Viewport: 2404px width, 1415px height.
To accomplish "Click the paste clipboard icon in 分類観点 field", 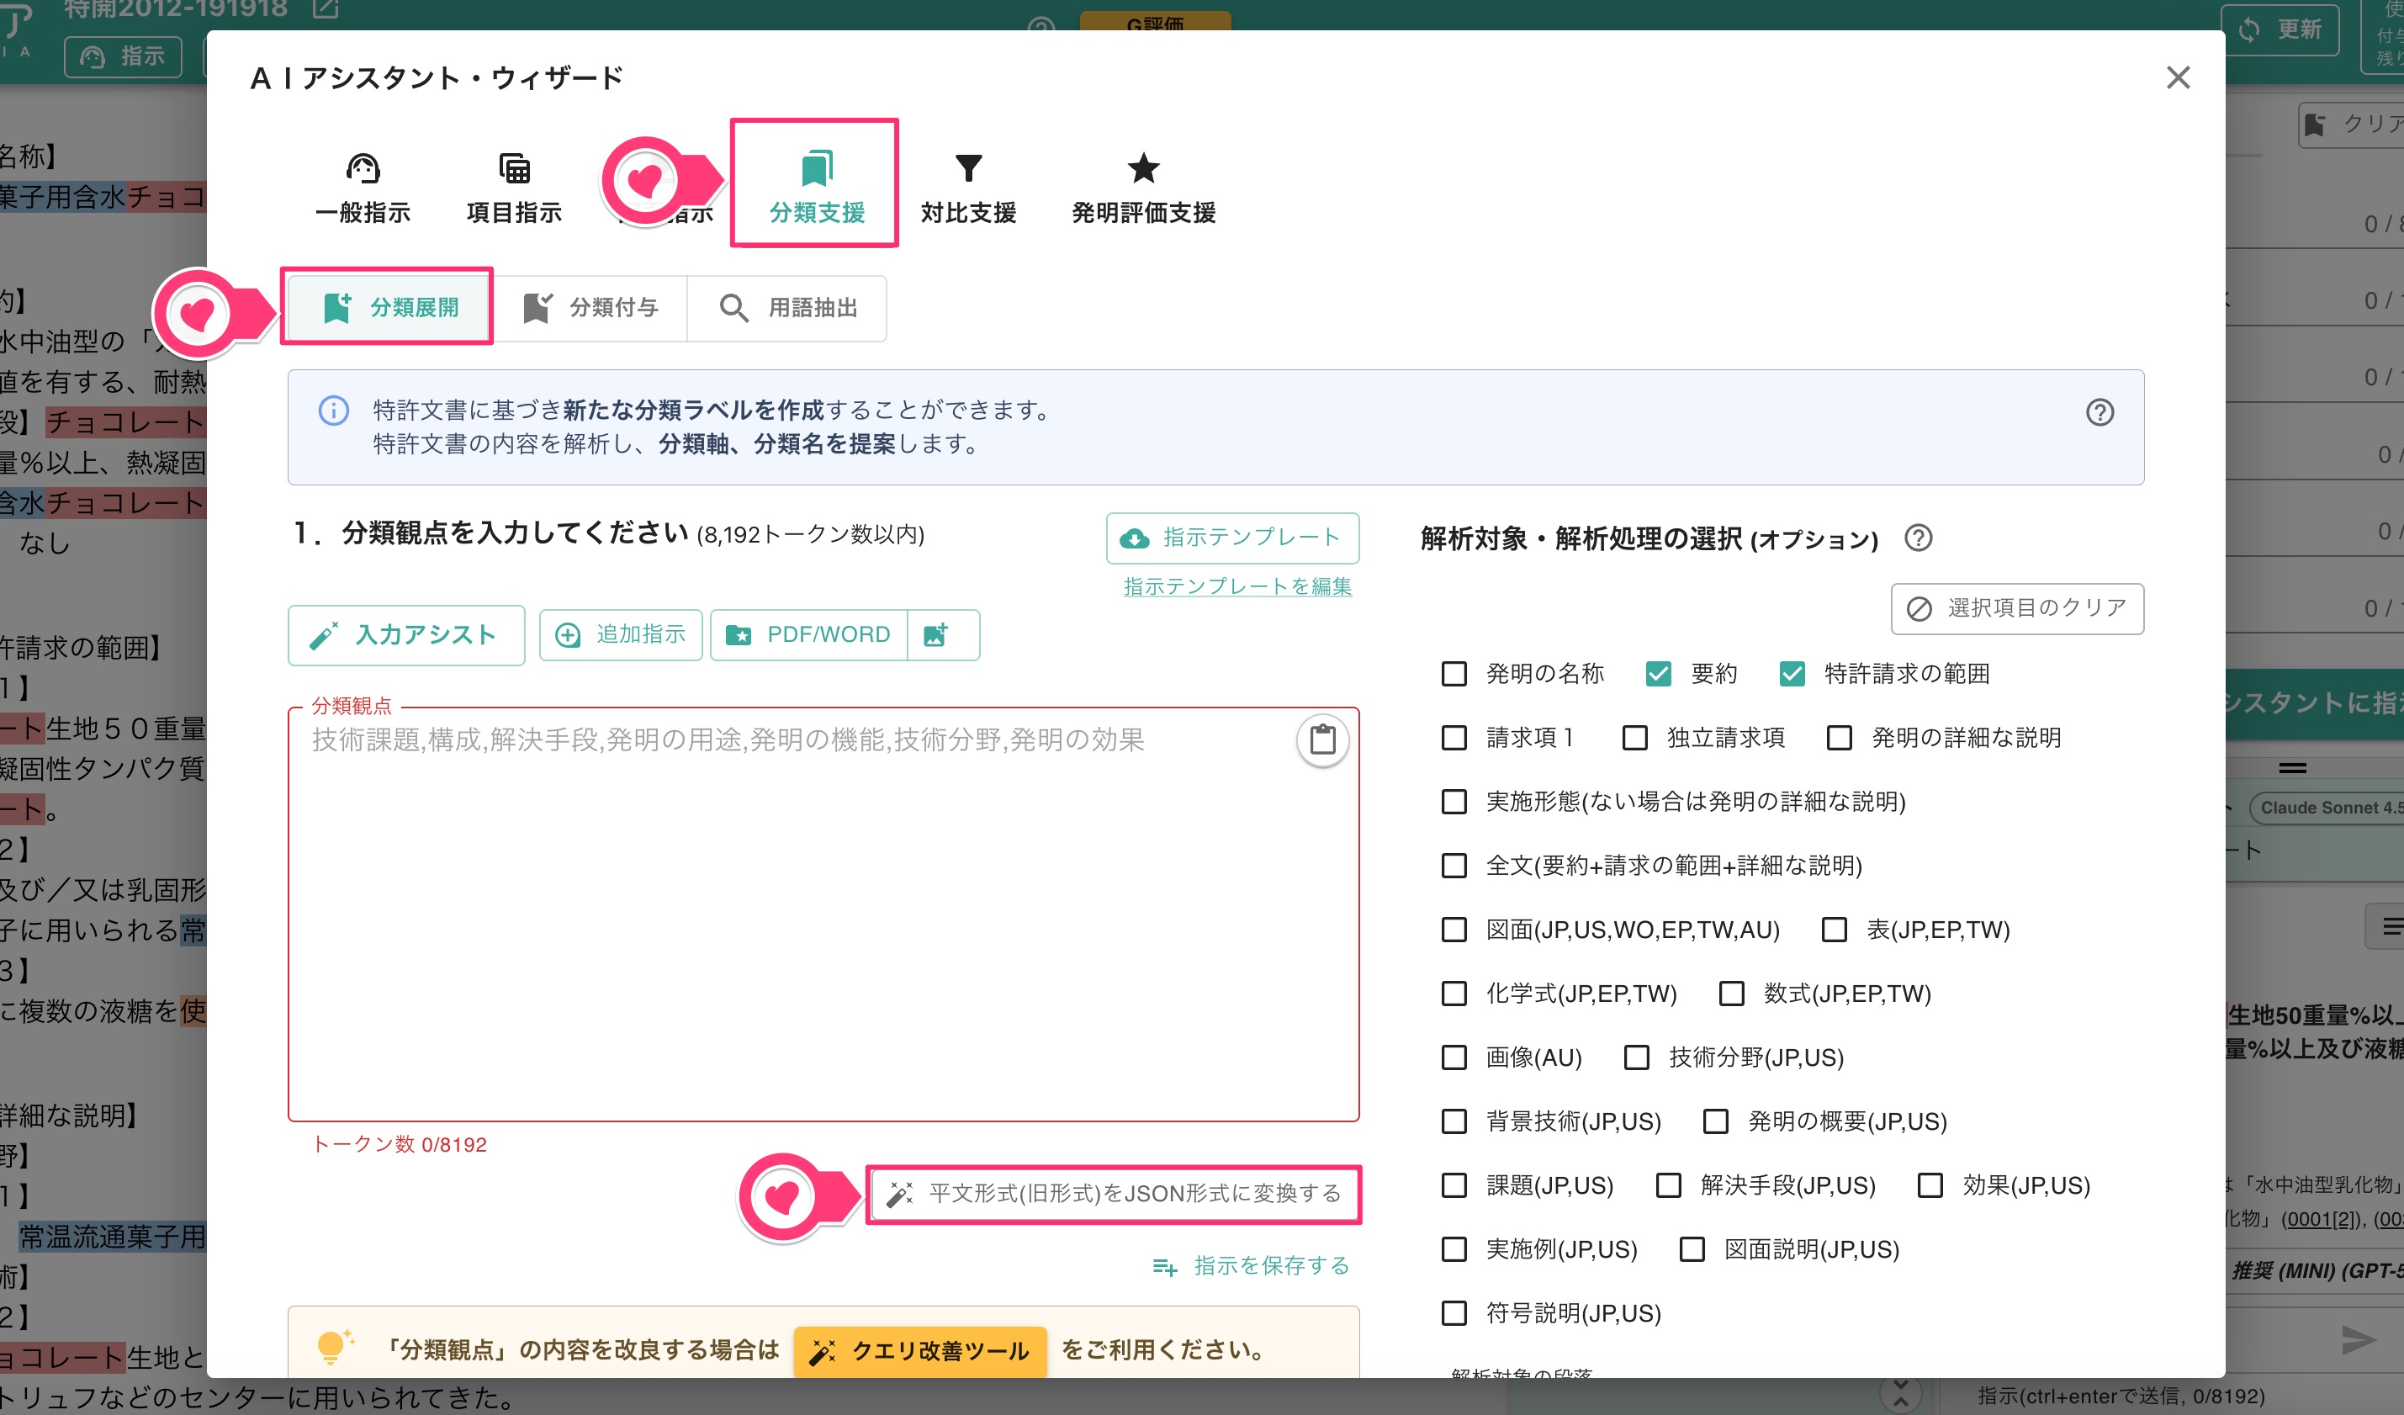I will coord(1322,739).
